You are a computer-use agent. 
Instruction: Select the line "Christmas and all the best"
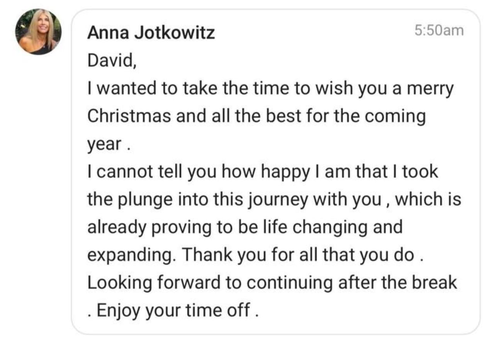[256, 116]
